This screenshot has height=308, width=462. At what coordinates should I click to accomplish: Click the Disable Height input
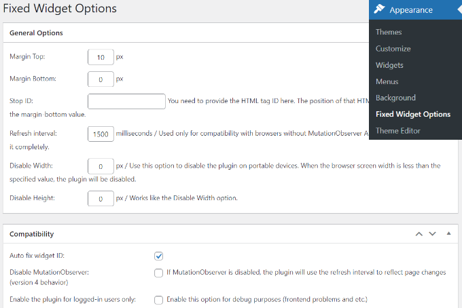point(101,199)
